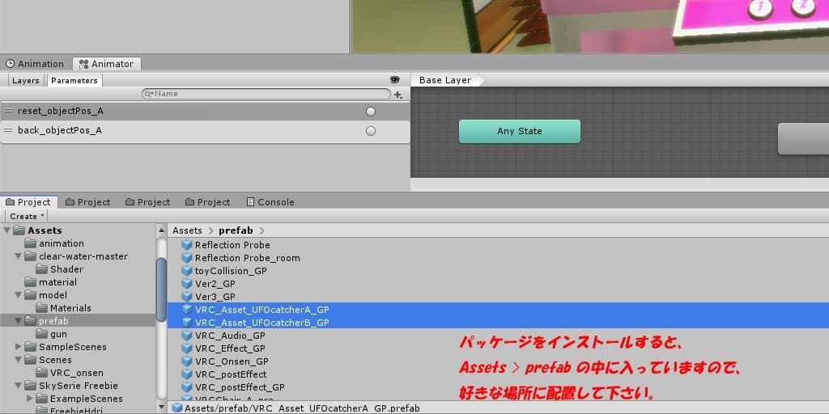Image resolution: width=829 pixels, height=414 pixels.
Task: Grab the reset_objectPos_A reorder handle
Action: coord(8,112)
